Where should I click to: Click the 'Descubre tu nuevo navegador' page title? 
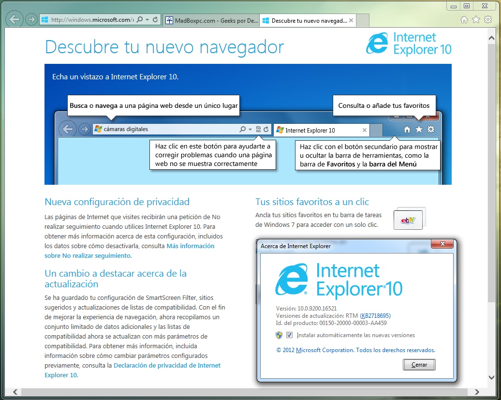click(164, 47)
